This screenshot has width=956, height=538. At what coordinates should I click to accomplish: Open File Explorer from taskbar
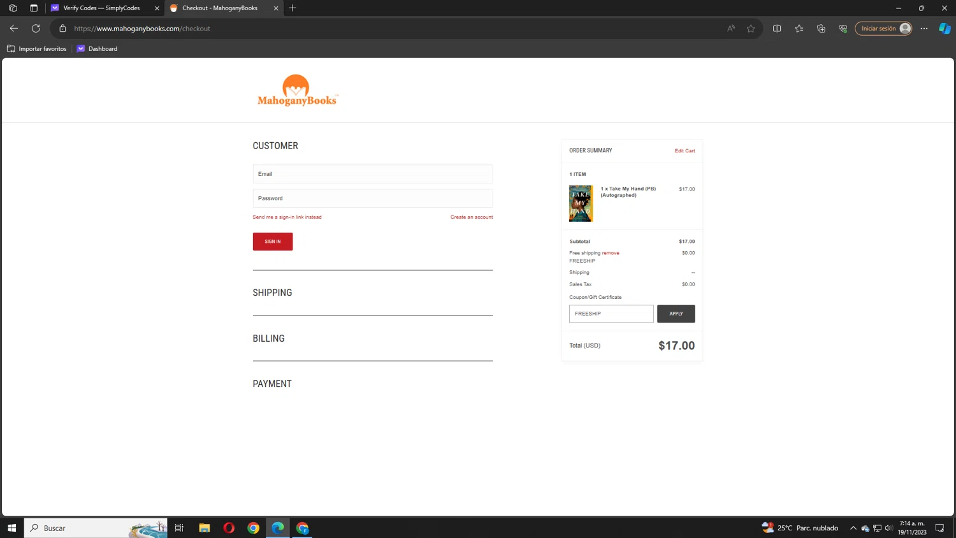(x=204, y=528)
